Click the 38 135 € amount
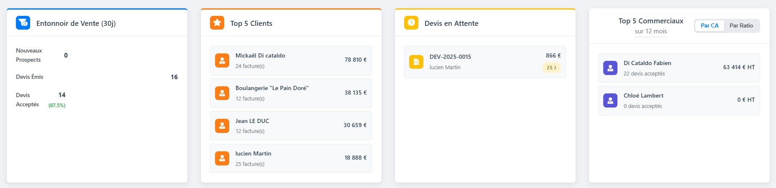The image size is (776, 188). coord(356,93)
